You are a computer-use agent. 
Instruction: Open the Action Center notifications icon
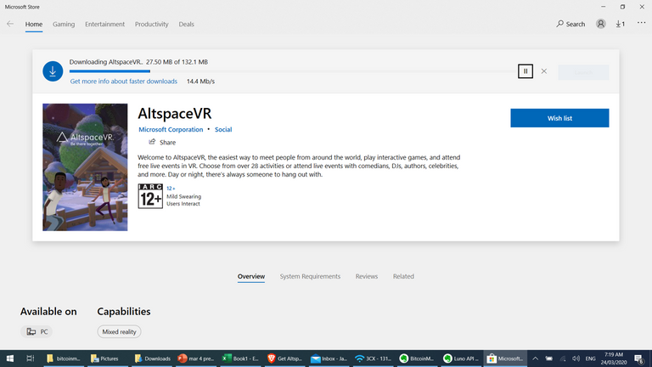(639, 359)
